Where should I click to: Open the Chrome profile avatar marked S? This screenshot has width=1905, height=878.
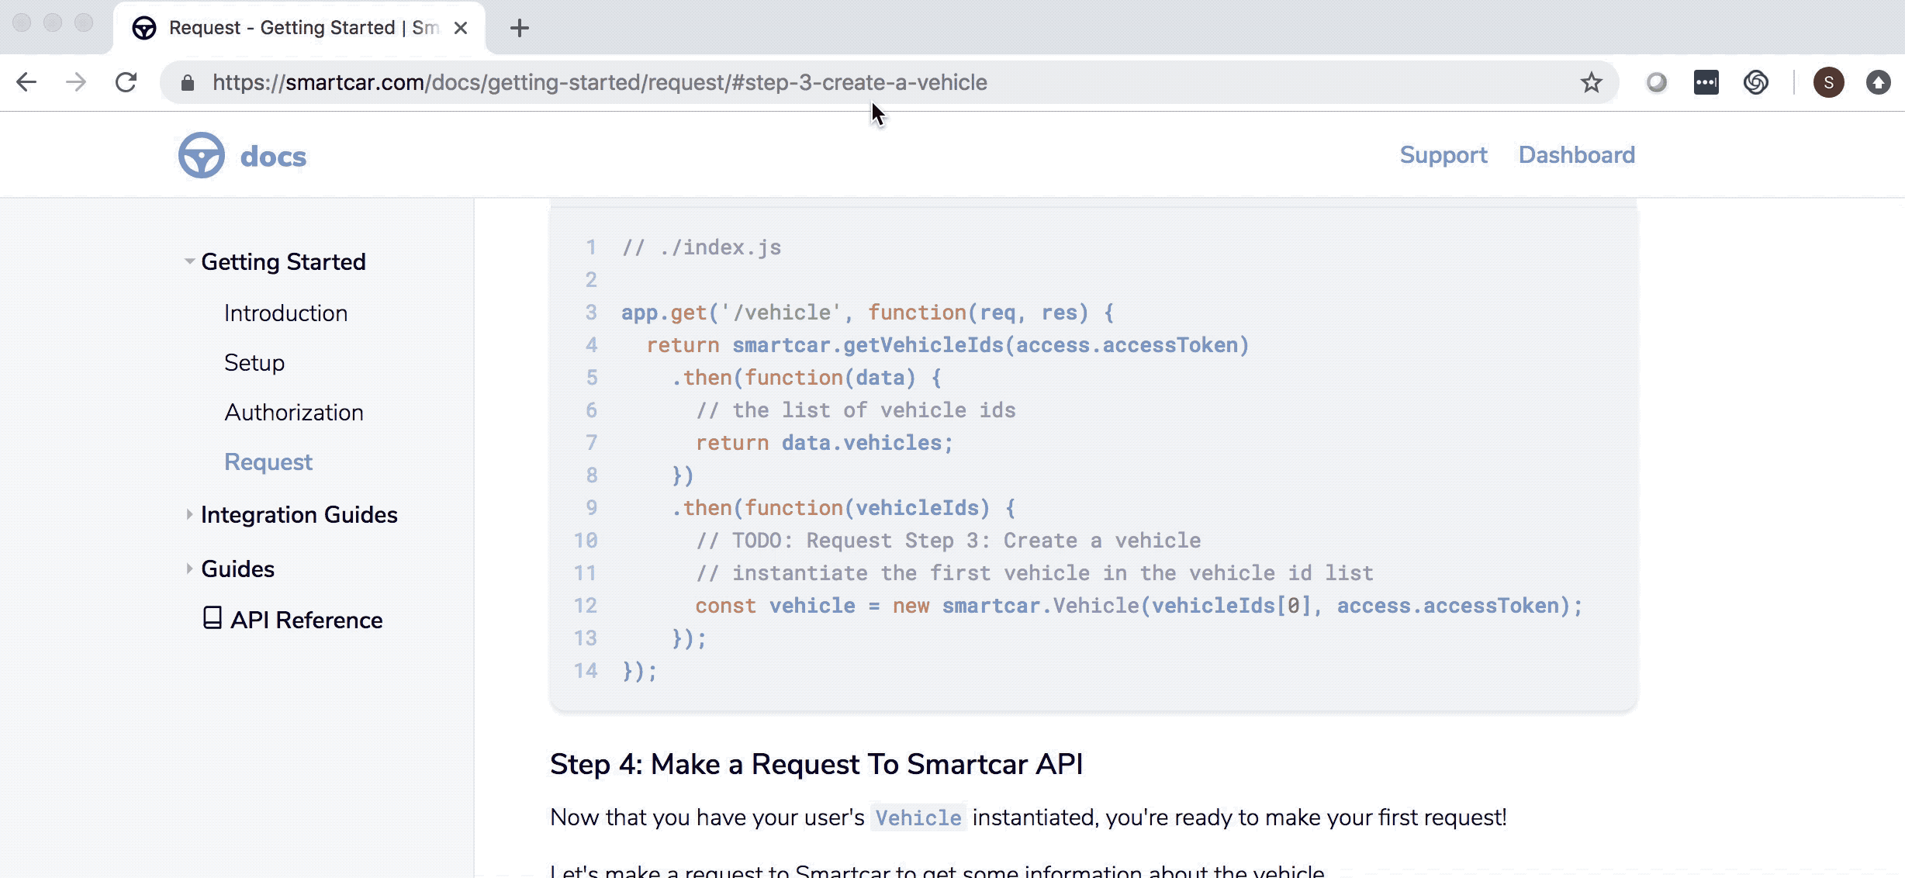1829,82
